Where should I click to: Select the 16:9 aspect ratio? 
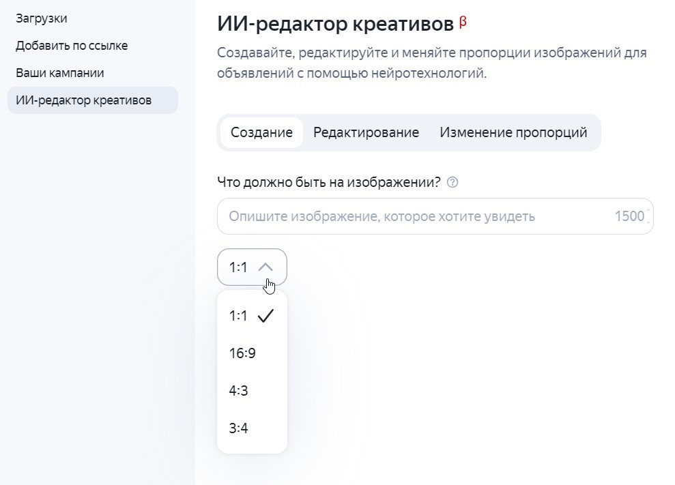240,353
